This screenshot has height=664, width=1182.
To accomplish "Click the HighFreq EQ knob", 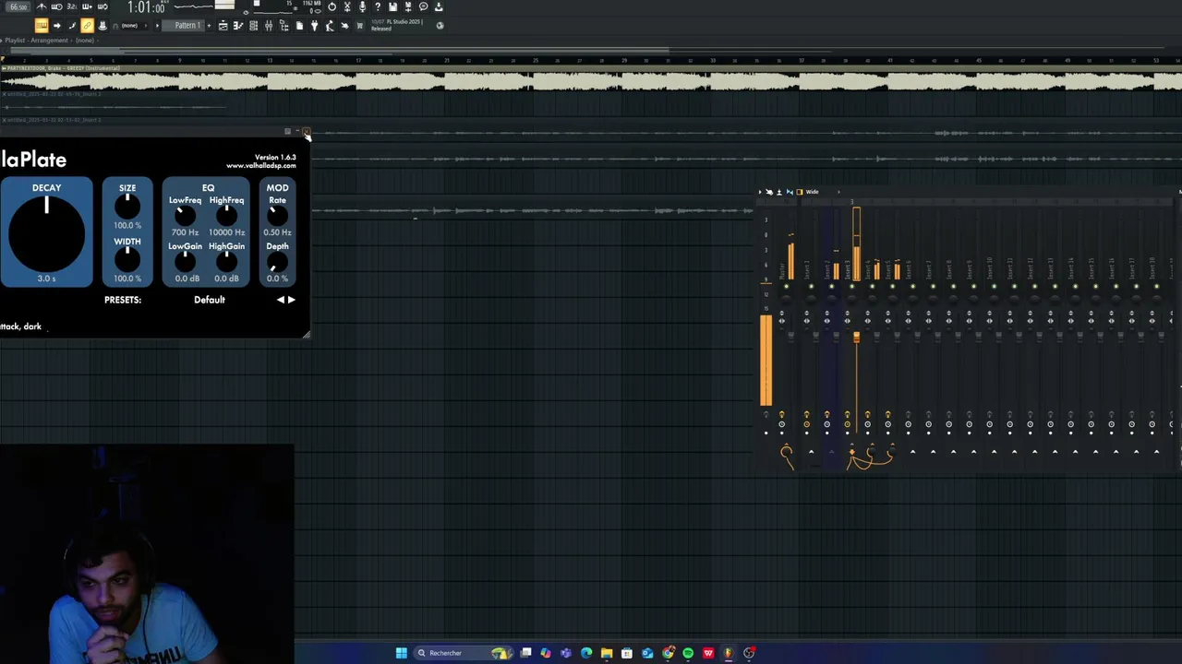I will [226, 217].
